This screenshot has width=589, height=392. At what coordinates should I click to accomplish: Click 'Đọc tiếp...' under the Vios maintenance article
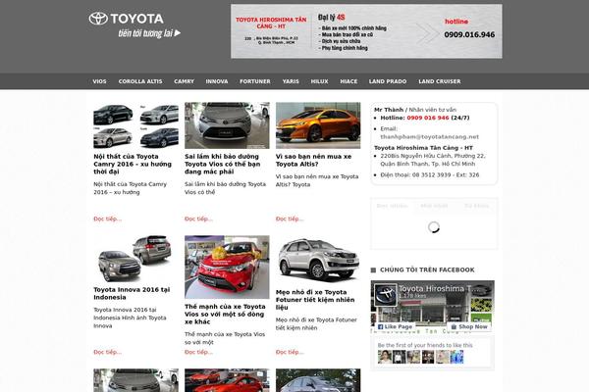point(198,219)
